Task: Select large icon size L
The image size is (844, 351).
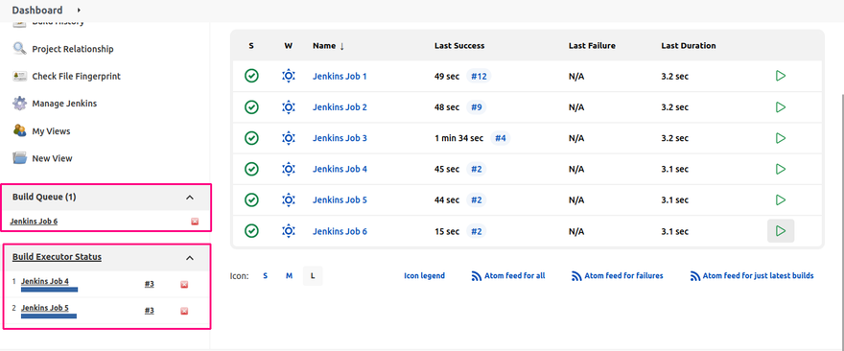Action: pos(313,275)
